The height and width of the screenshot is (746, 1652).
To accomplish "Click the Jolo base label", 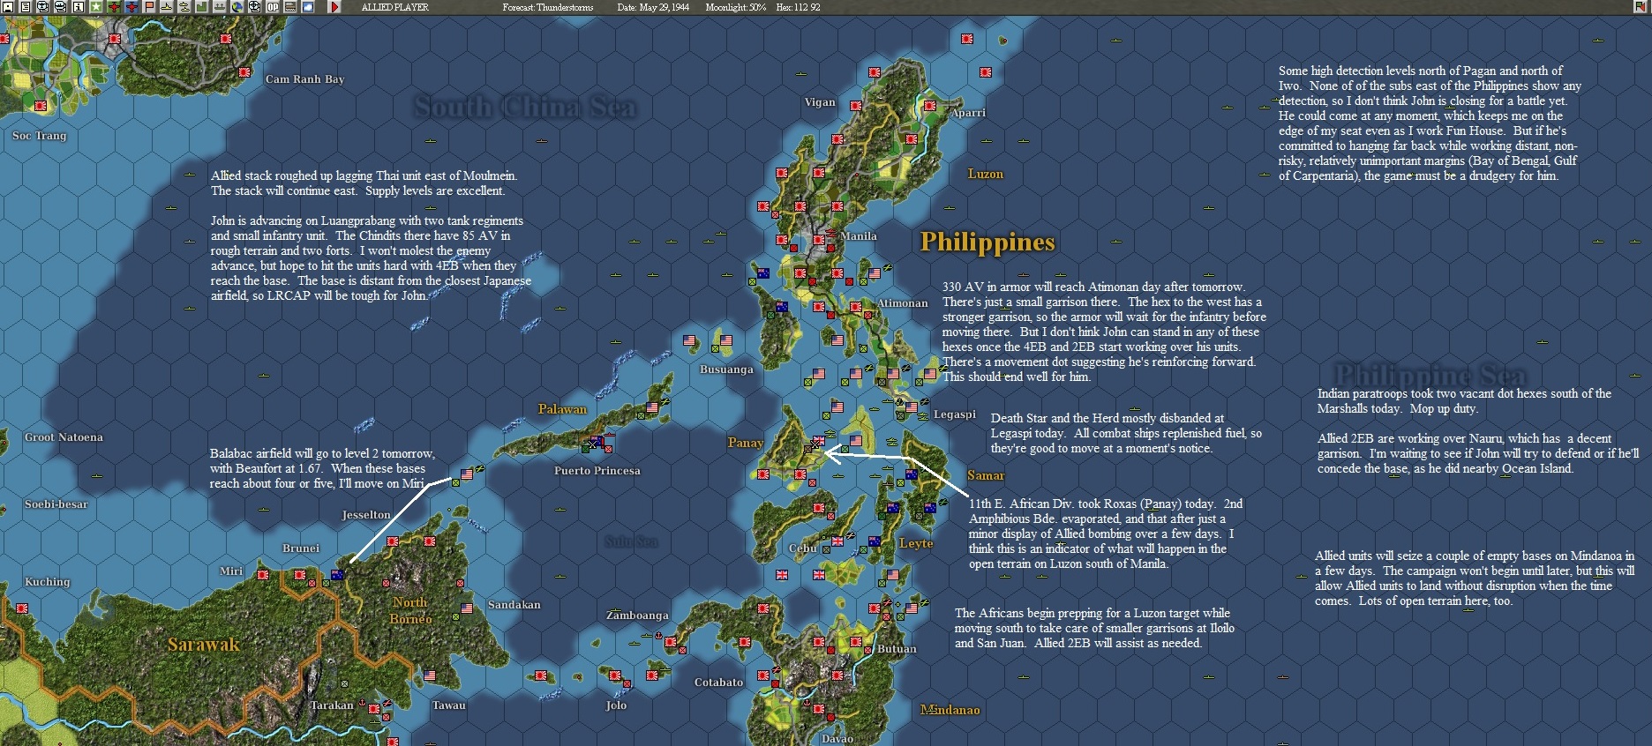I will (616, 705).
